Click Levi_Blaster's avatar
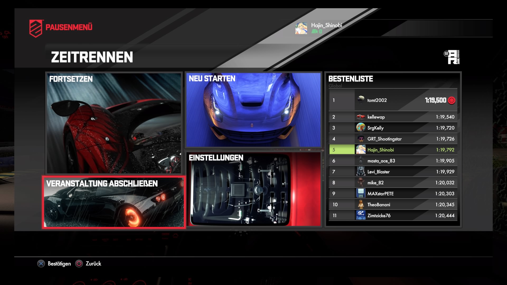Screen dimensions: 507x285 361,172
